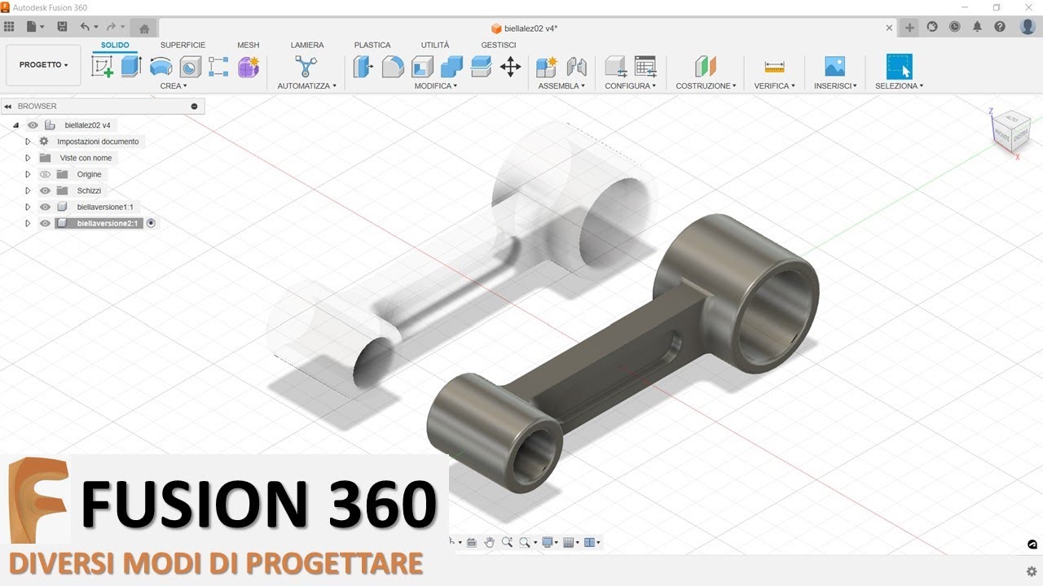This screenshot has width=1043, height=586.
Task: Open the ASSEMBLA dropdown menu
Action: click(561, 85)
